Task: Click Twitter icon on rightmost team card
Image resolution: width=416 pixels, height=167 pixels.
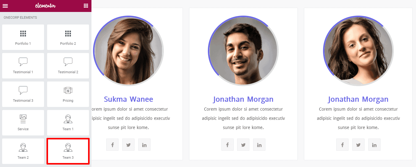Action: coord(358,145)
